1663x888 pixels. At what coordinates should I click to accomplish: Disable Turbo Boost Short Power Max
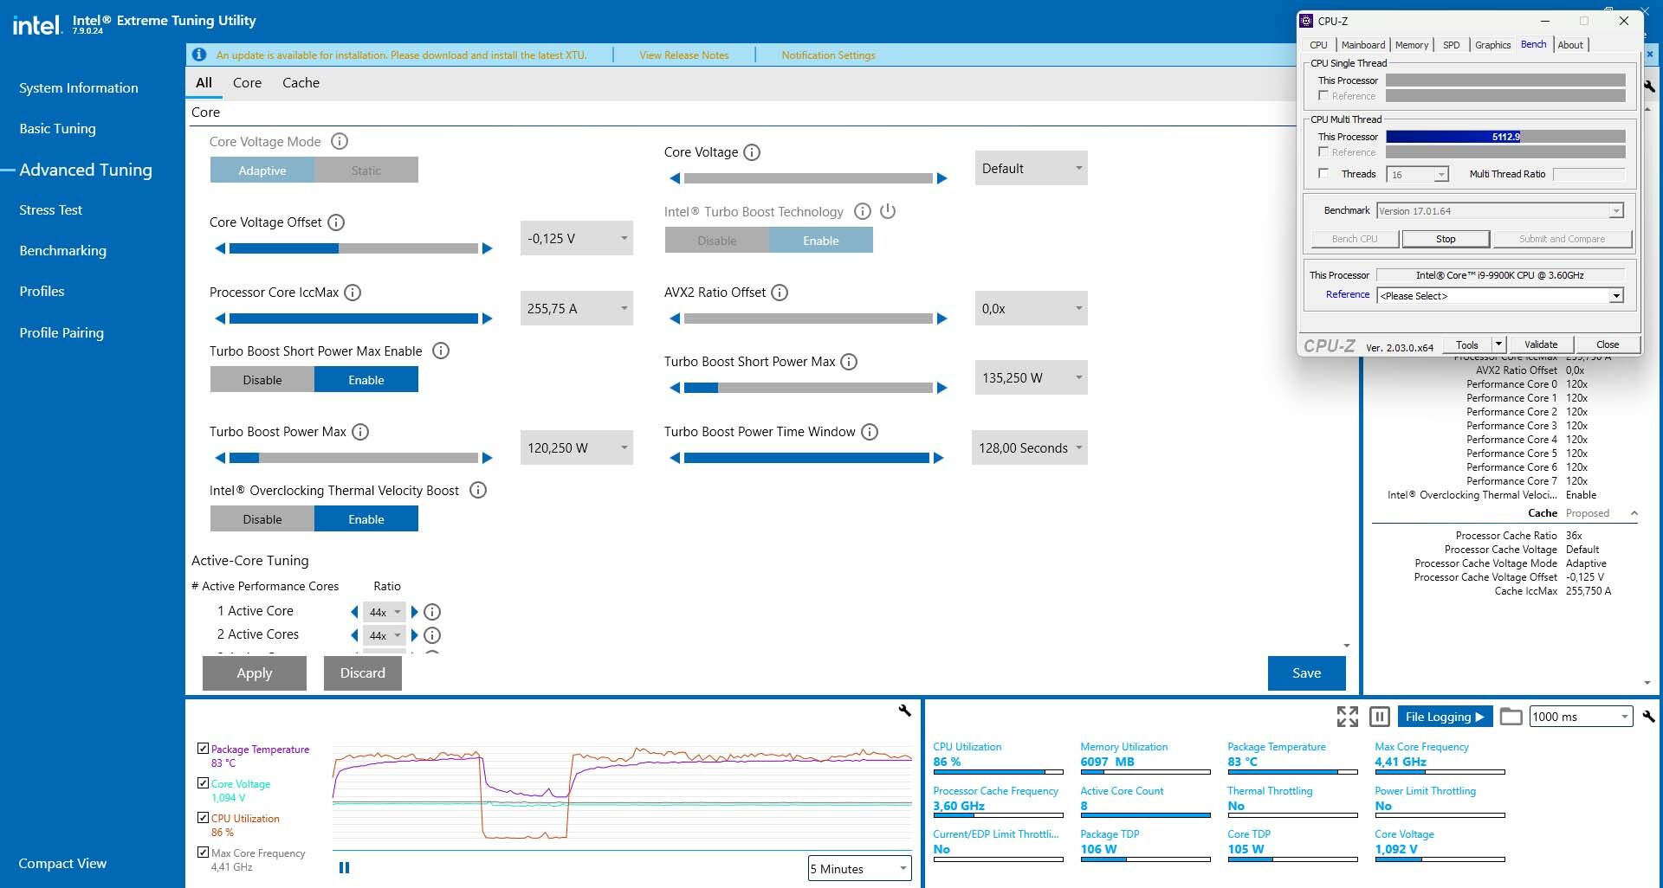tap(262, 380)
